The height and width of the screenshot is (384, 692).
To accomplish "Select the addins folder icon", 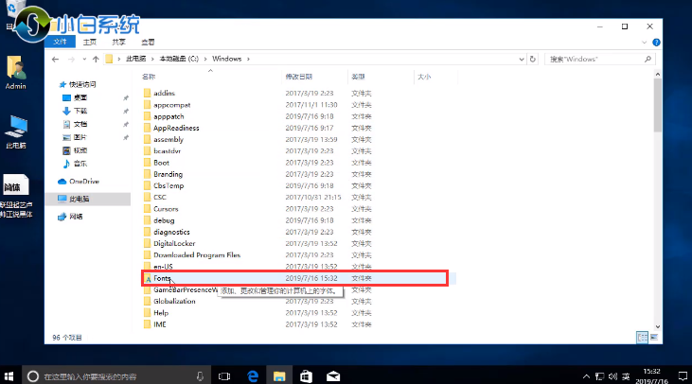I will click(148, 93).
